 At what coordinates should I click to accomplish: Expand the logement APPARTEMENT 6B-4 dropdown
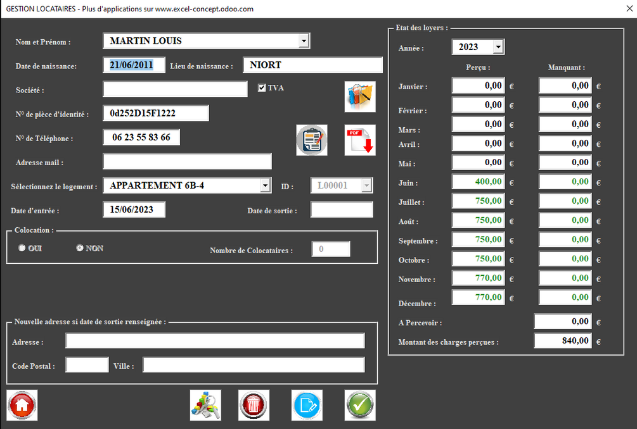coord(265,186)
